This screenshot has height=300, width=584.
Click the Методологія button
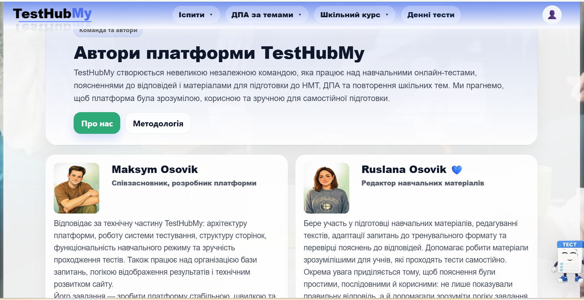[158, 123]
